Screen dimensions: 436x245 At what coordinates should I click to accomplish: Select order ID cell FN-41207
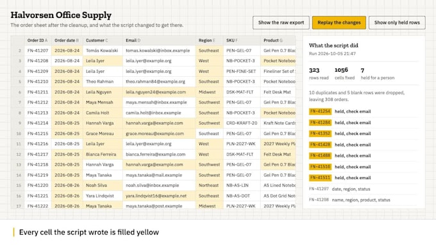[38, 51]
